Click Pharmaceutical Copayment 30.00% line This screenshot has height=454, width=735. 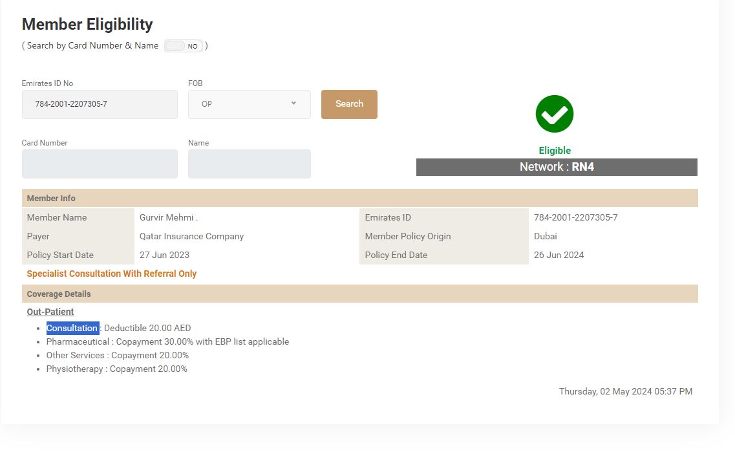click(168, 342)
